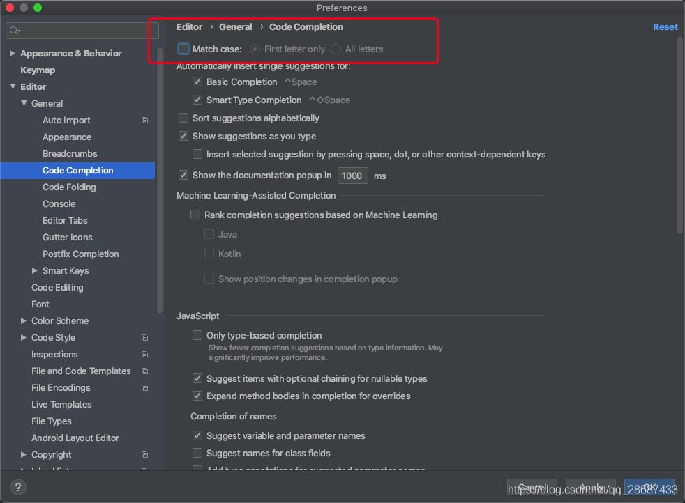The image size is (685, 503).
Task: Toggle Sort suggestions alphabetically
Action: [183, 118]
